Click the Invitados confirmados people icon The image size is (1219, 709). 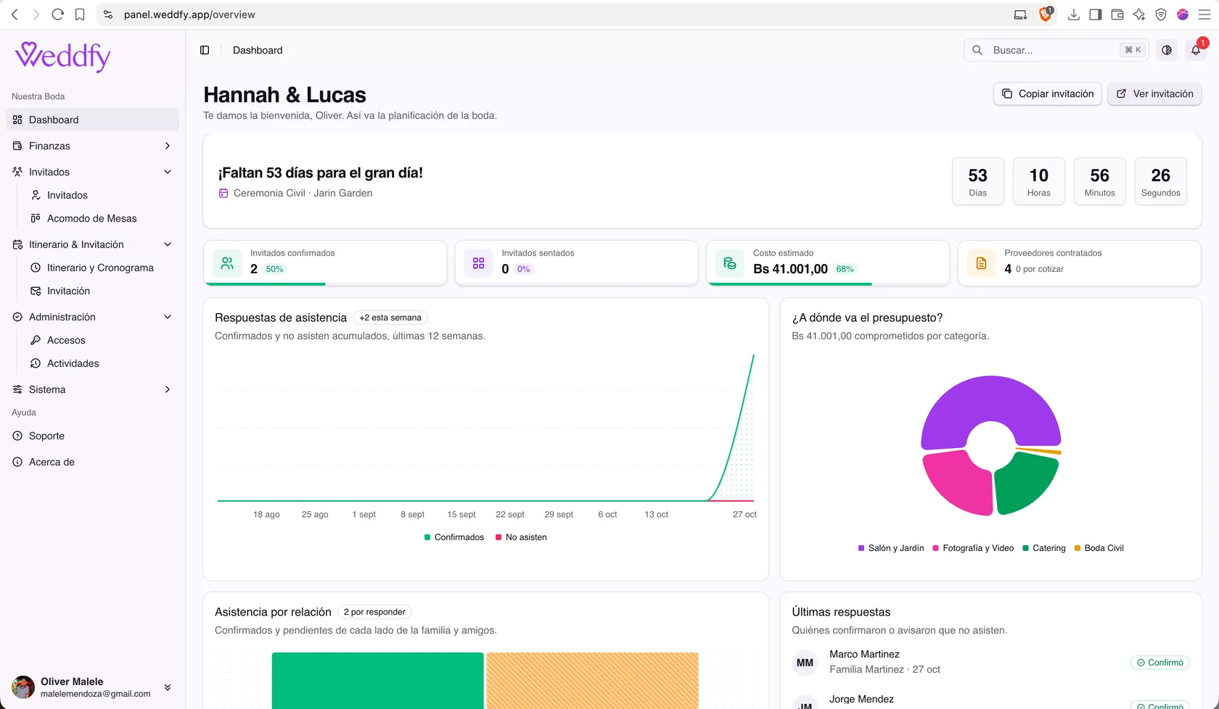pos(227,263)
